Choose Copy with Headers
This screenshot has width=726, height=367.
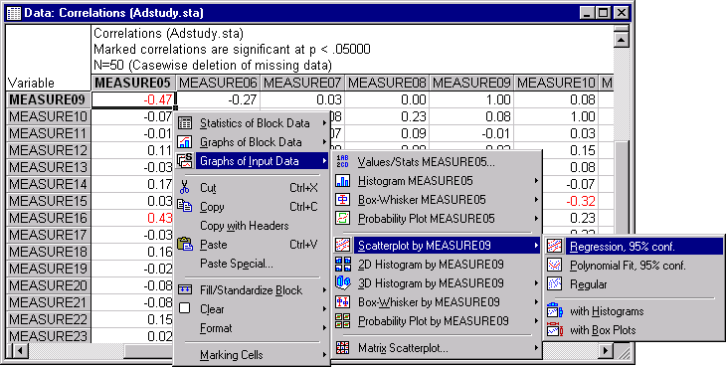pyautogui.click(x=252, y=226)
